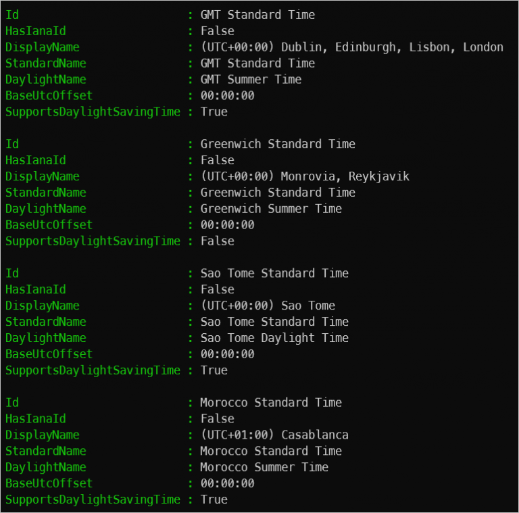Click the 'GMT Standard Time' Id value
519x513 pixels.
(x=257, y=15)
